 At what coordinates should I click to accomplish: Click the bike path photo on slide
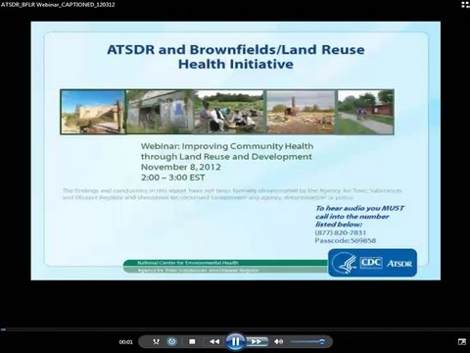pyautogui.click(x=365, y=112)
